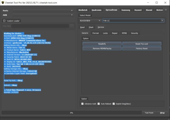The image size is (170, 120).
Task: Open the Locks sub-tab
Action: pos(105,33)
